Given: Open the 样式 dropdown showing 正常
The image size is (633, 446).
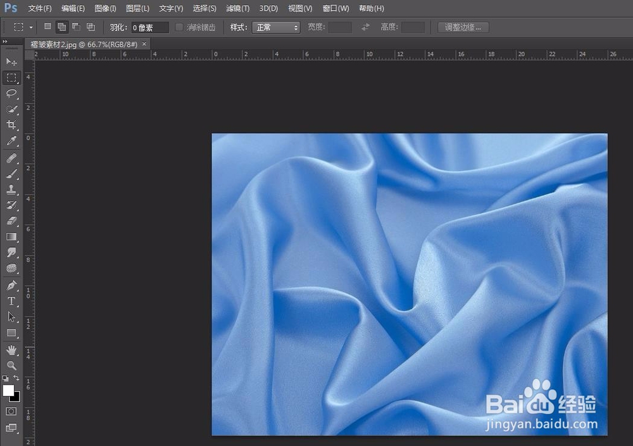Looking at the screenshot, I should (275, 27).
